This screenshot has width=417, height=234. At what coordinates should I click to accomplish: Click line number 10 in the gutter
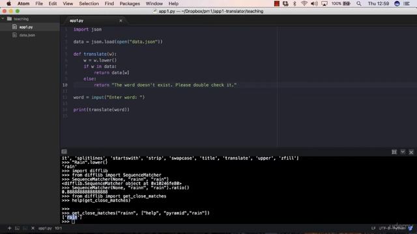(x=65, y=85)
